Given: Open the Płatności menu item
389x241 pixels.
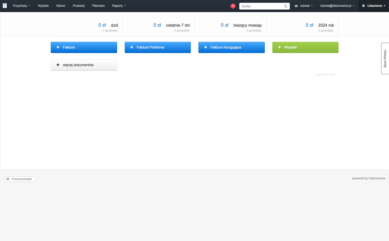Looking at the screenshot, I should tap(98, 6).
